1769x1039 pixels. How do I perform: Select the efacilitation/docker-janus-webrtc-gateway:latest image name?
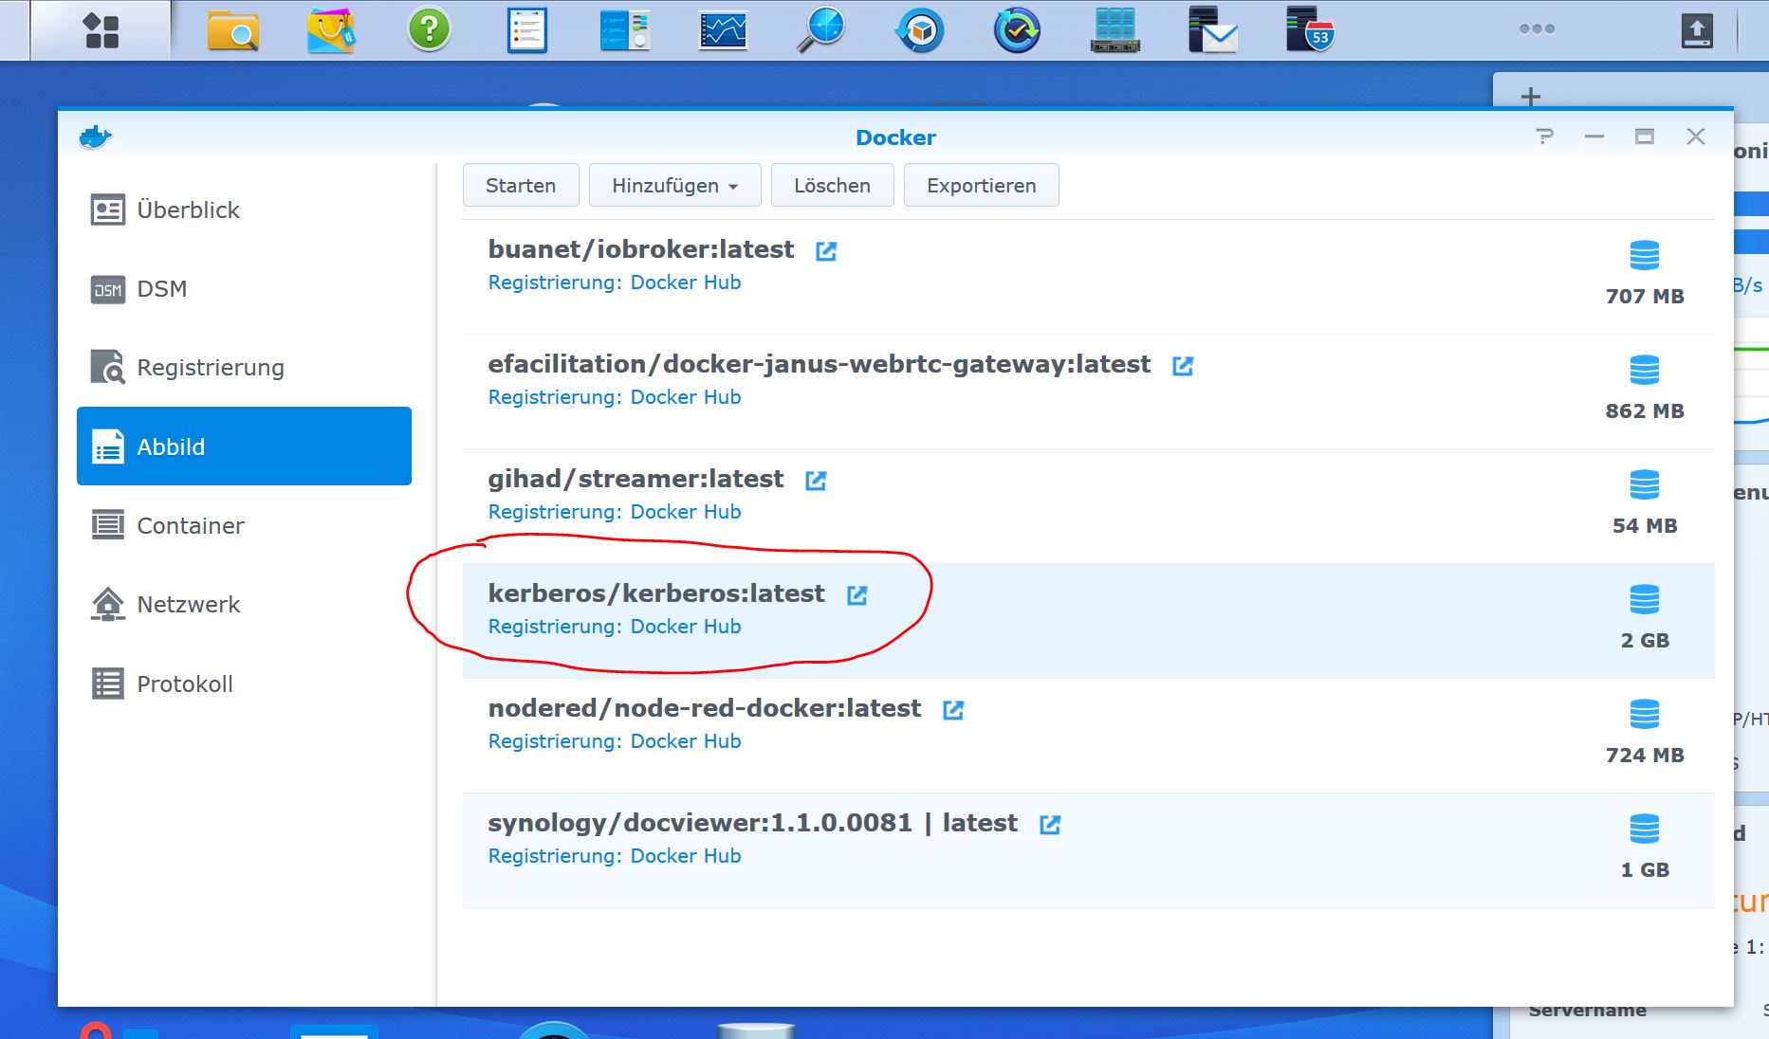pyautogui.click(x=820, y=364)
